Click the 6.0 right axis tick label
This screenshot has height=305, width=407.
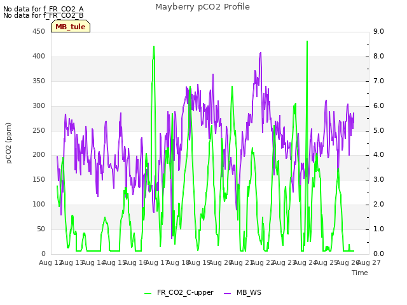click(x=379, y=106)
